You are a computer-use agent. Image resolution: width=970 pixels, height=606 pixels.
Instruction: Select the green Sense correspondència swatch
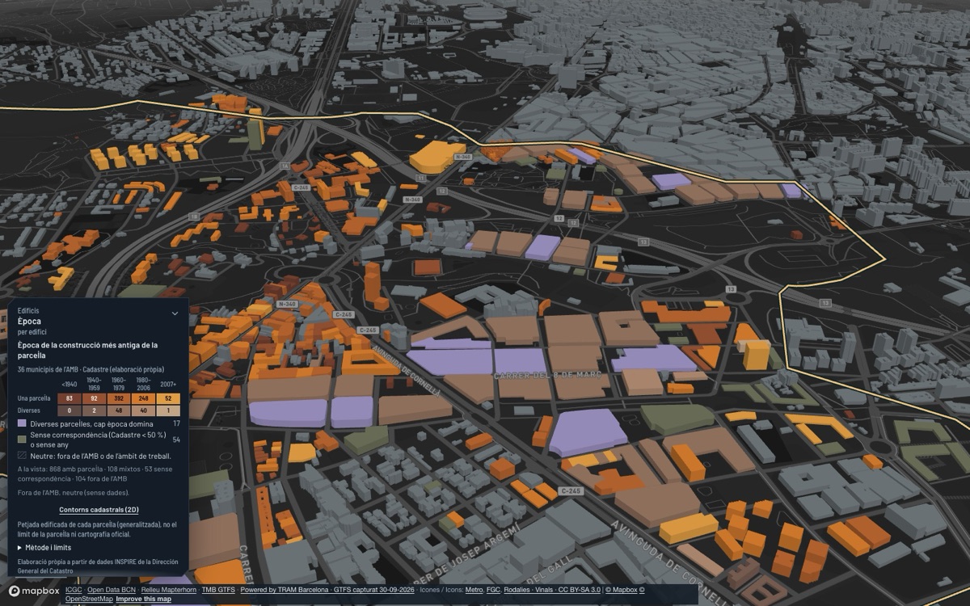tap(23, 439)
